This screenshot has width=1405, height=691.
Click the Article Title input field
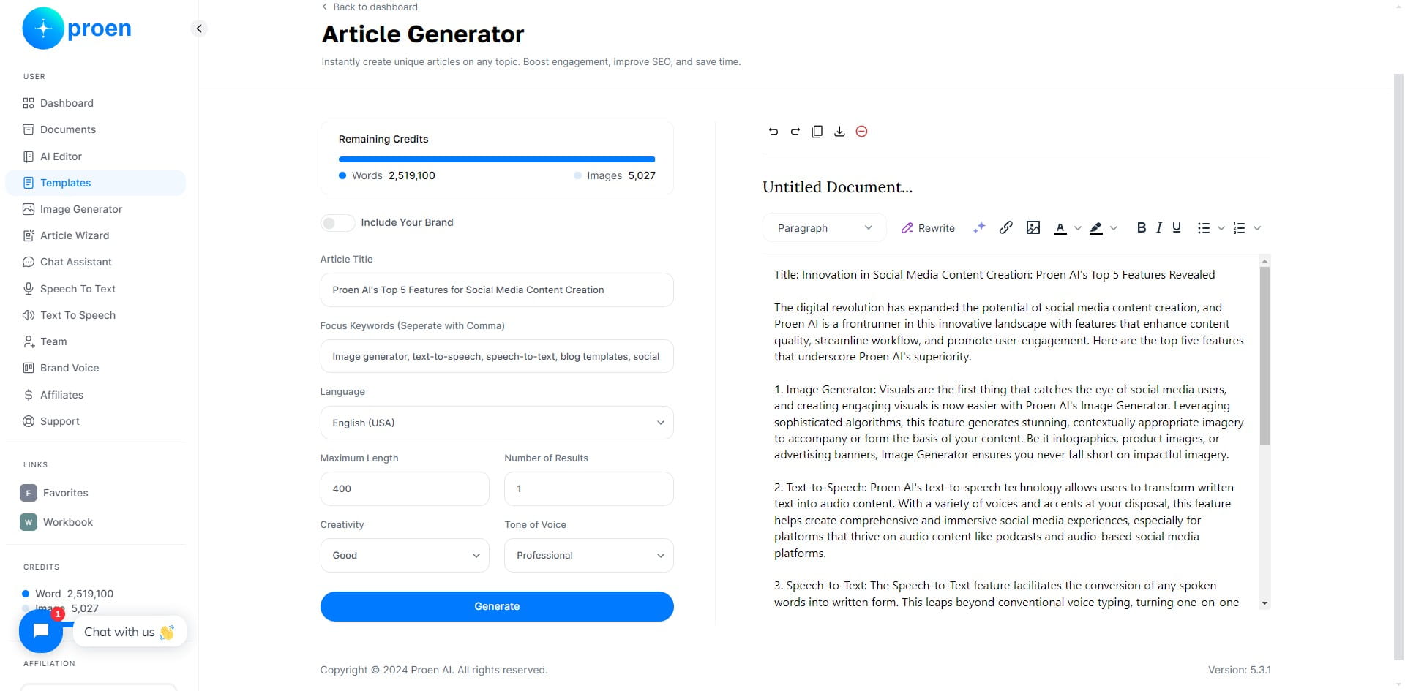coord(497,290)
